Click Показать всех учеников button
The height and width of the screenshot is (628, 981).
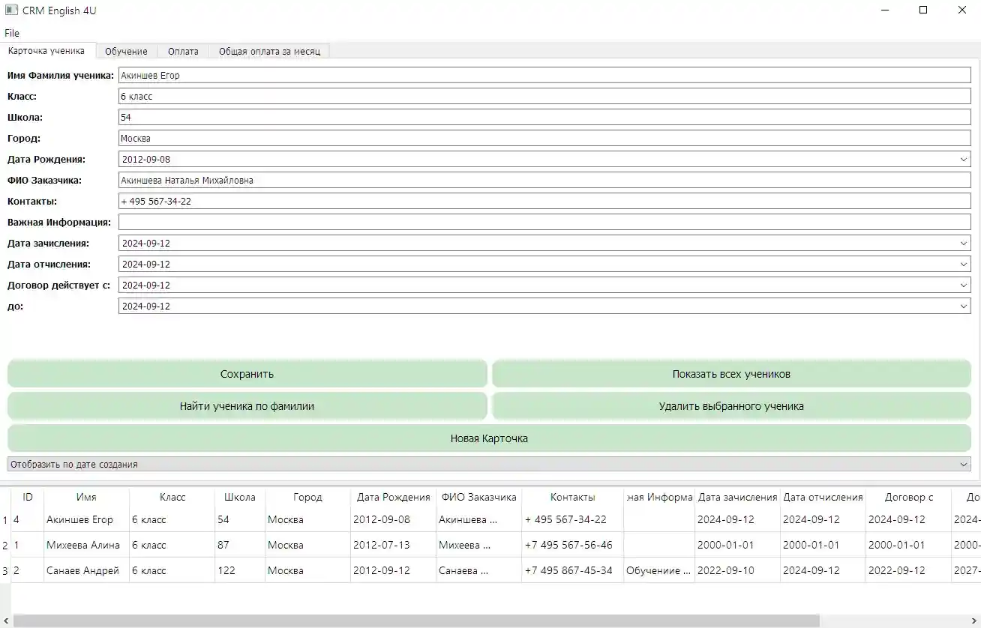click(731, 374)
